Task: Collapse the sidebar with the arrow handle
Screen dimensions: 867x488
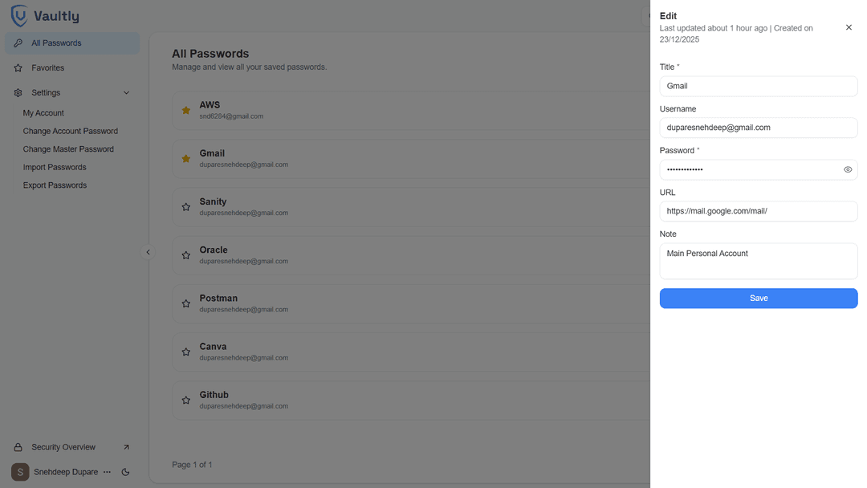Action: click(148, 252)
